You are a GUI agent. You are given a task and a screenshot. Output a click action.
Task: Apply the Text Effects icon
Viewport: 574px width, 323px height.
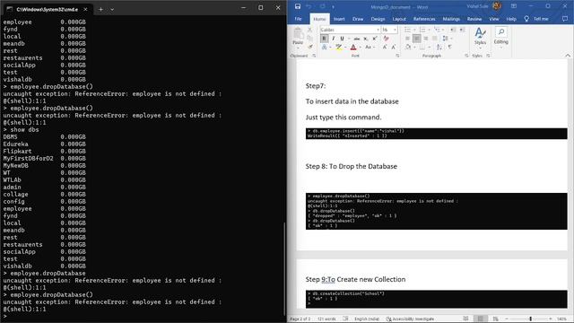pos(325,48)
